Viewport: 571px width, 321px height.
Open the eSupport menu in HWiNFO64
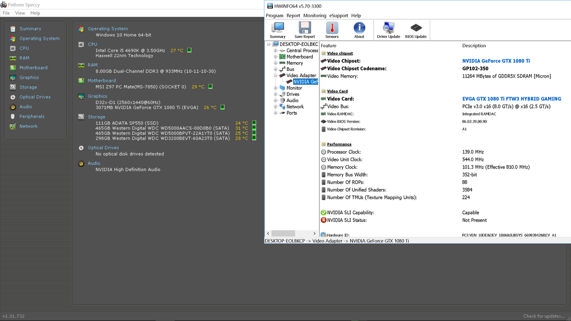(339, 16)
